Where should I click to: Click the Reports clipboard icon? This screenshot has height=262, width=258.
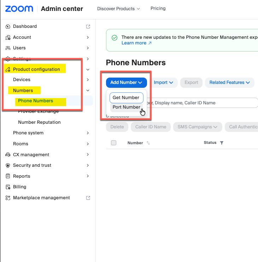(x=8, y=176)
